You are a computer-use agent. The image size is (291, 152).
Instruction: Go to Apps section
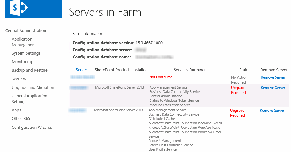(x=16, y=110)
